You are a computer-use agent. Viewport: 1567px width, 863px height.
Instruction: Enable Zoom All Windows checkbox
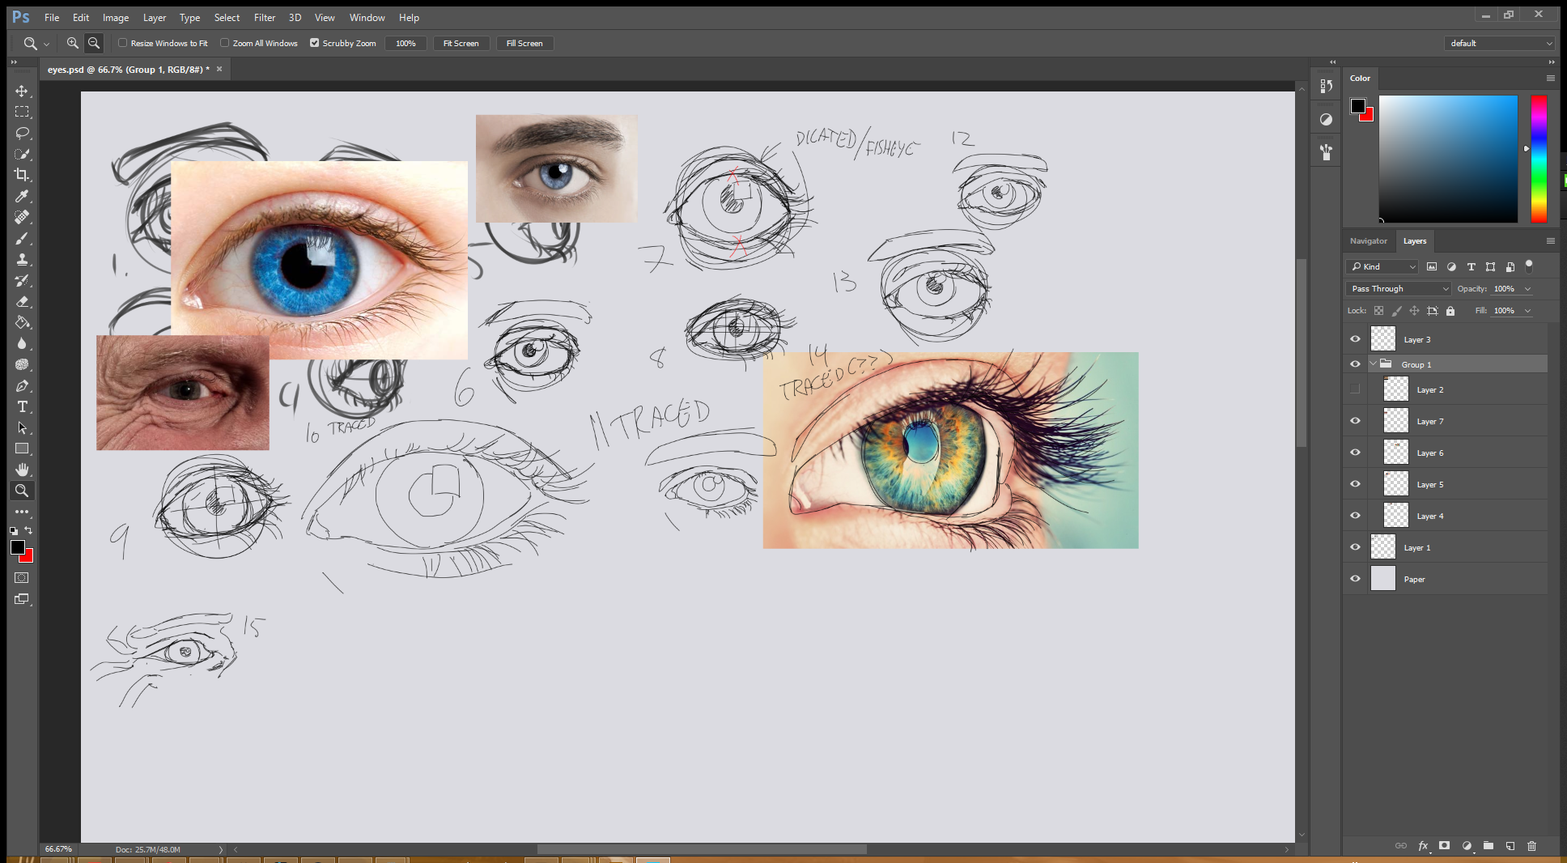(225, 43)
